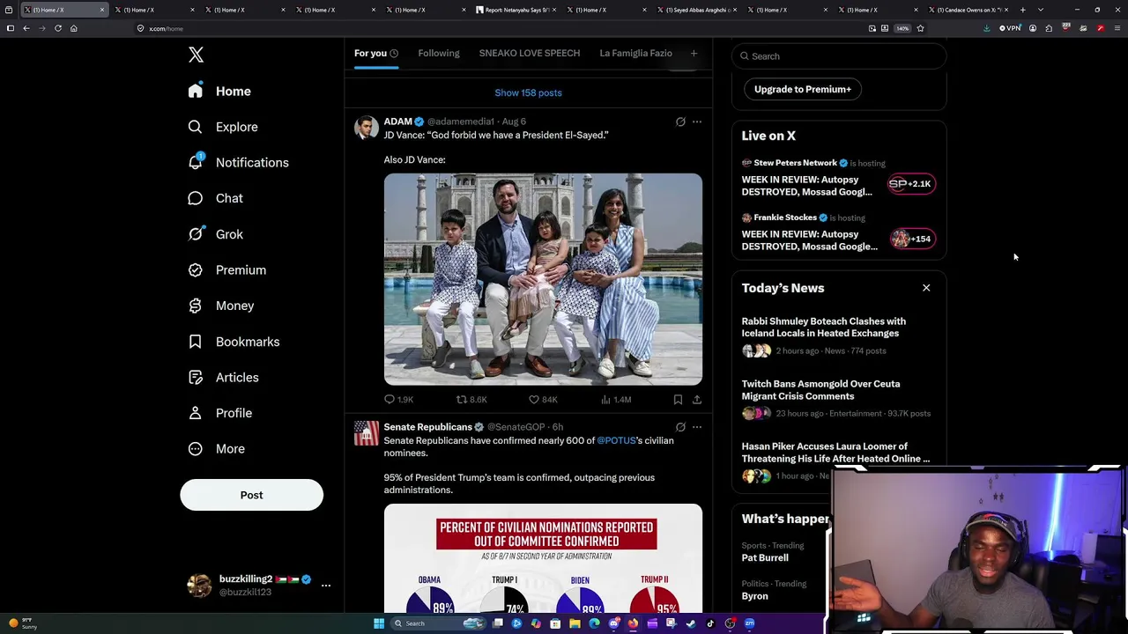The width and height of the screenshot is (1128, 634).
Task: Reload the page in browser toolbar
Action: click(x=58, y=28)
